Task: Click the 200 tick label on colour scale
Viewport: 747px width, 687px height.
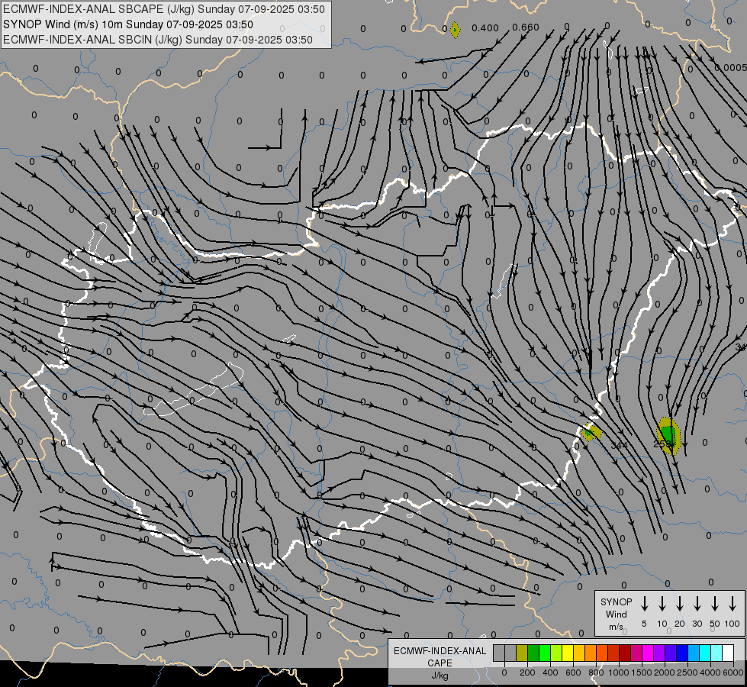Action: [x=527, y=672]
